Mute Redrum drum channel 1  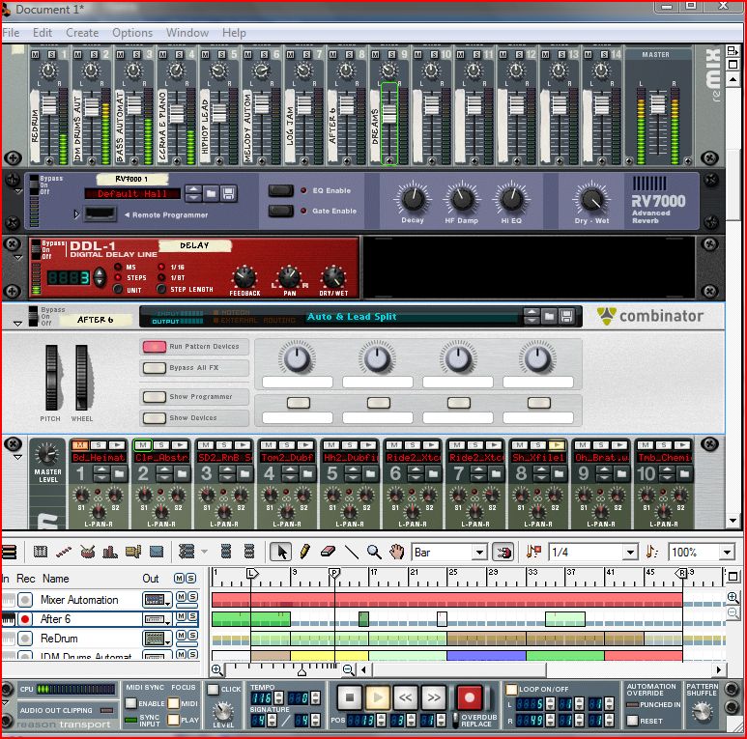tap(79, 444)
